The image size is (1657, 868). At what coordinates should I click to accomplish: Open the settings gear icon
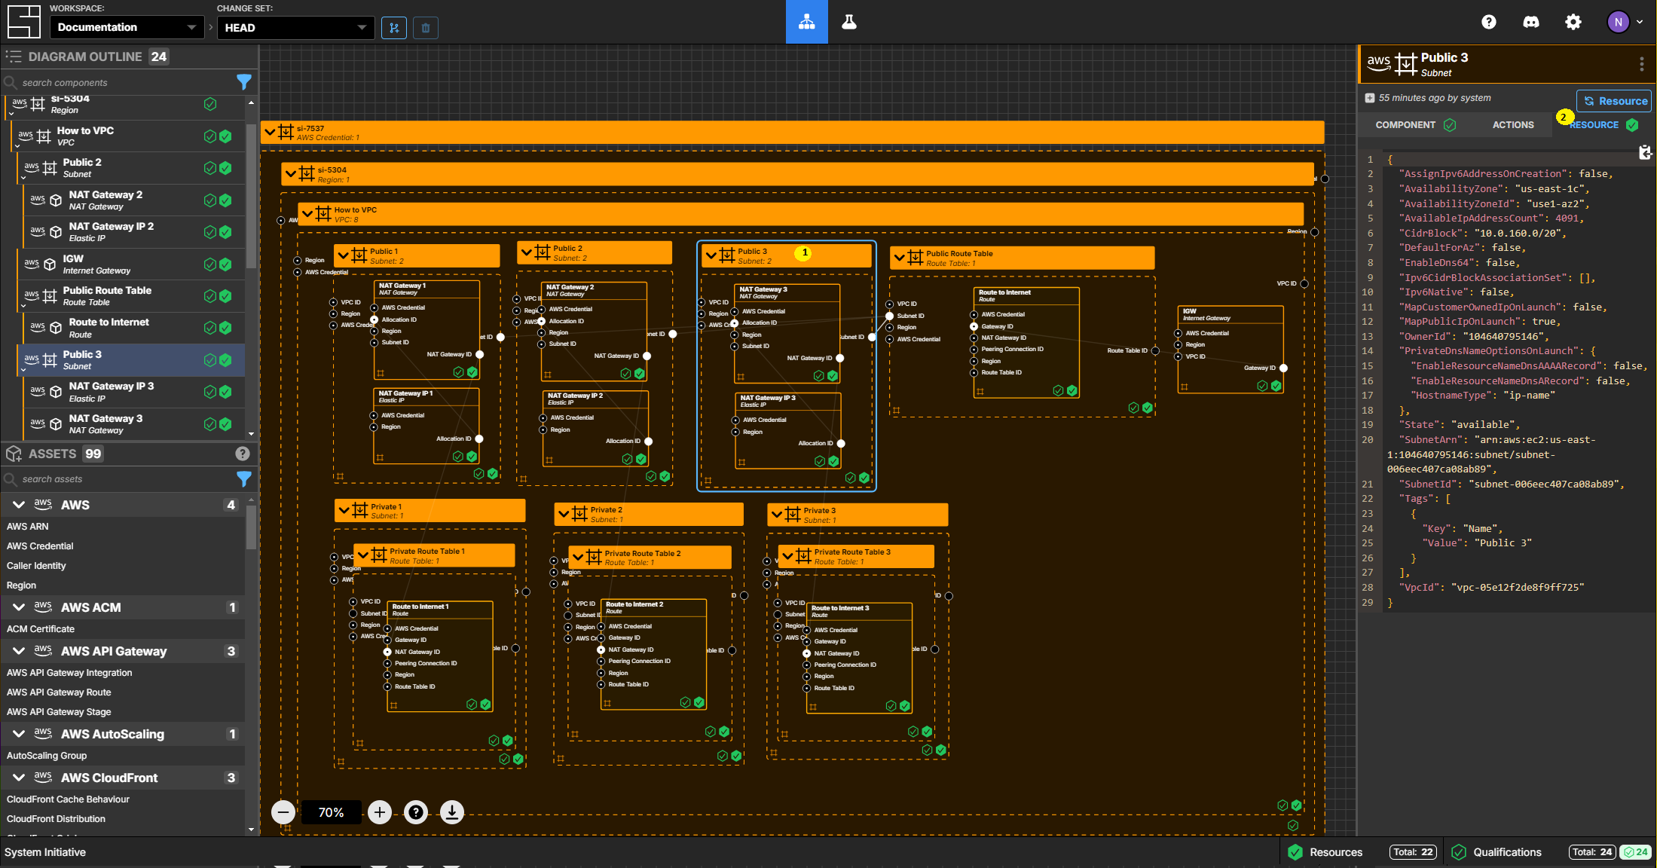click(1573, 22)
